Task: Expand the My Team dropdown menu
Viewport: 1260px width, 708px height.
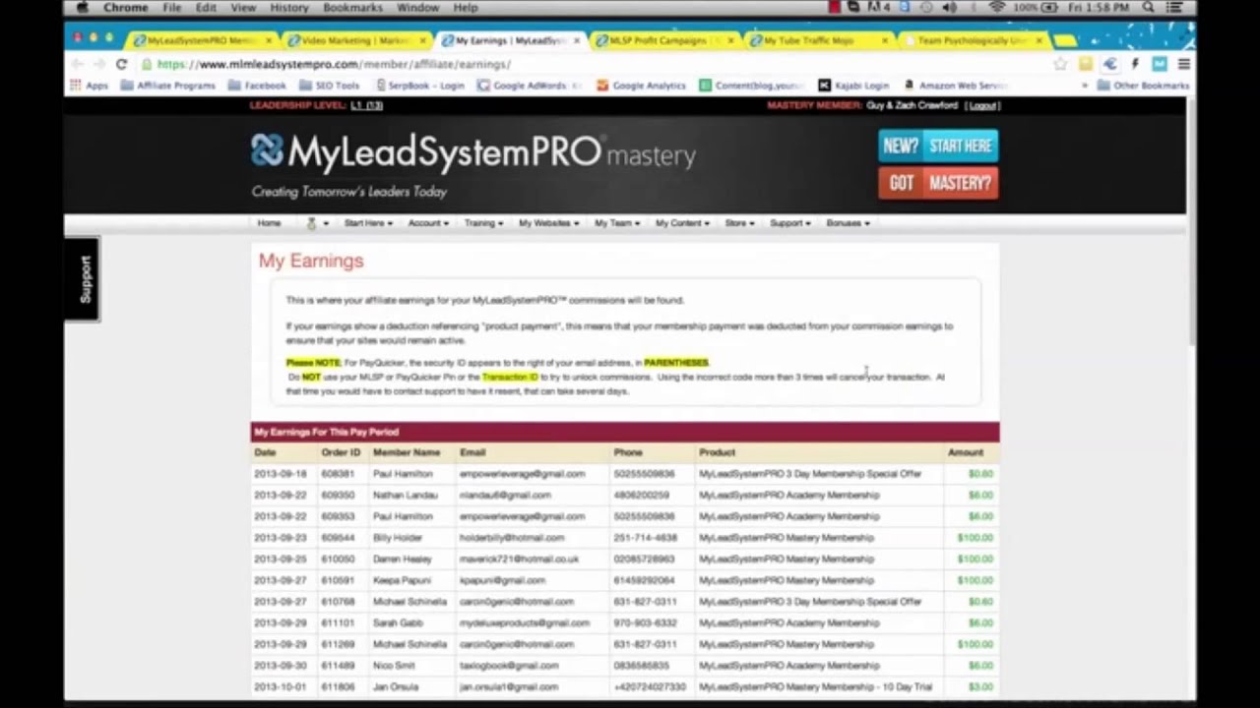Action: 617,223
